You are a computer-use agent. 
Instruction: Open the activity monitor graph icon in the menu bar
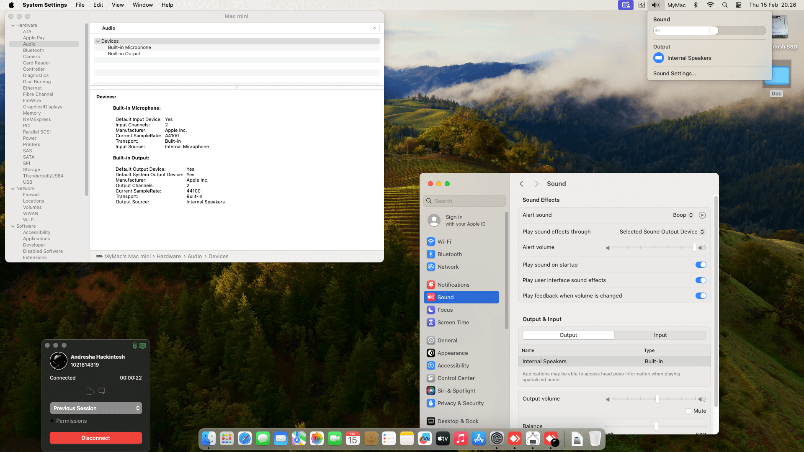pyautogui.click(x=642, y=5)
